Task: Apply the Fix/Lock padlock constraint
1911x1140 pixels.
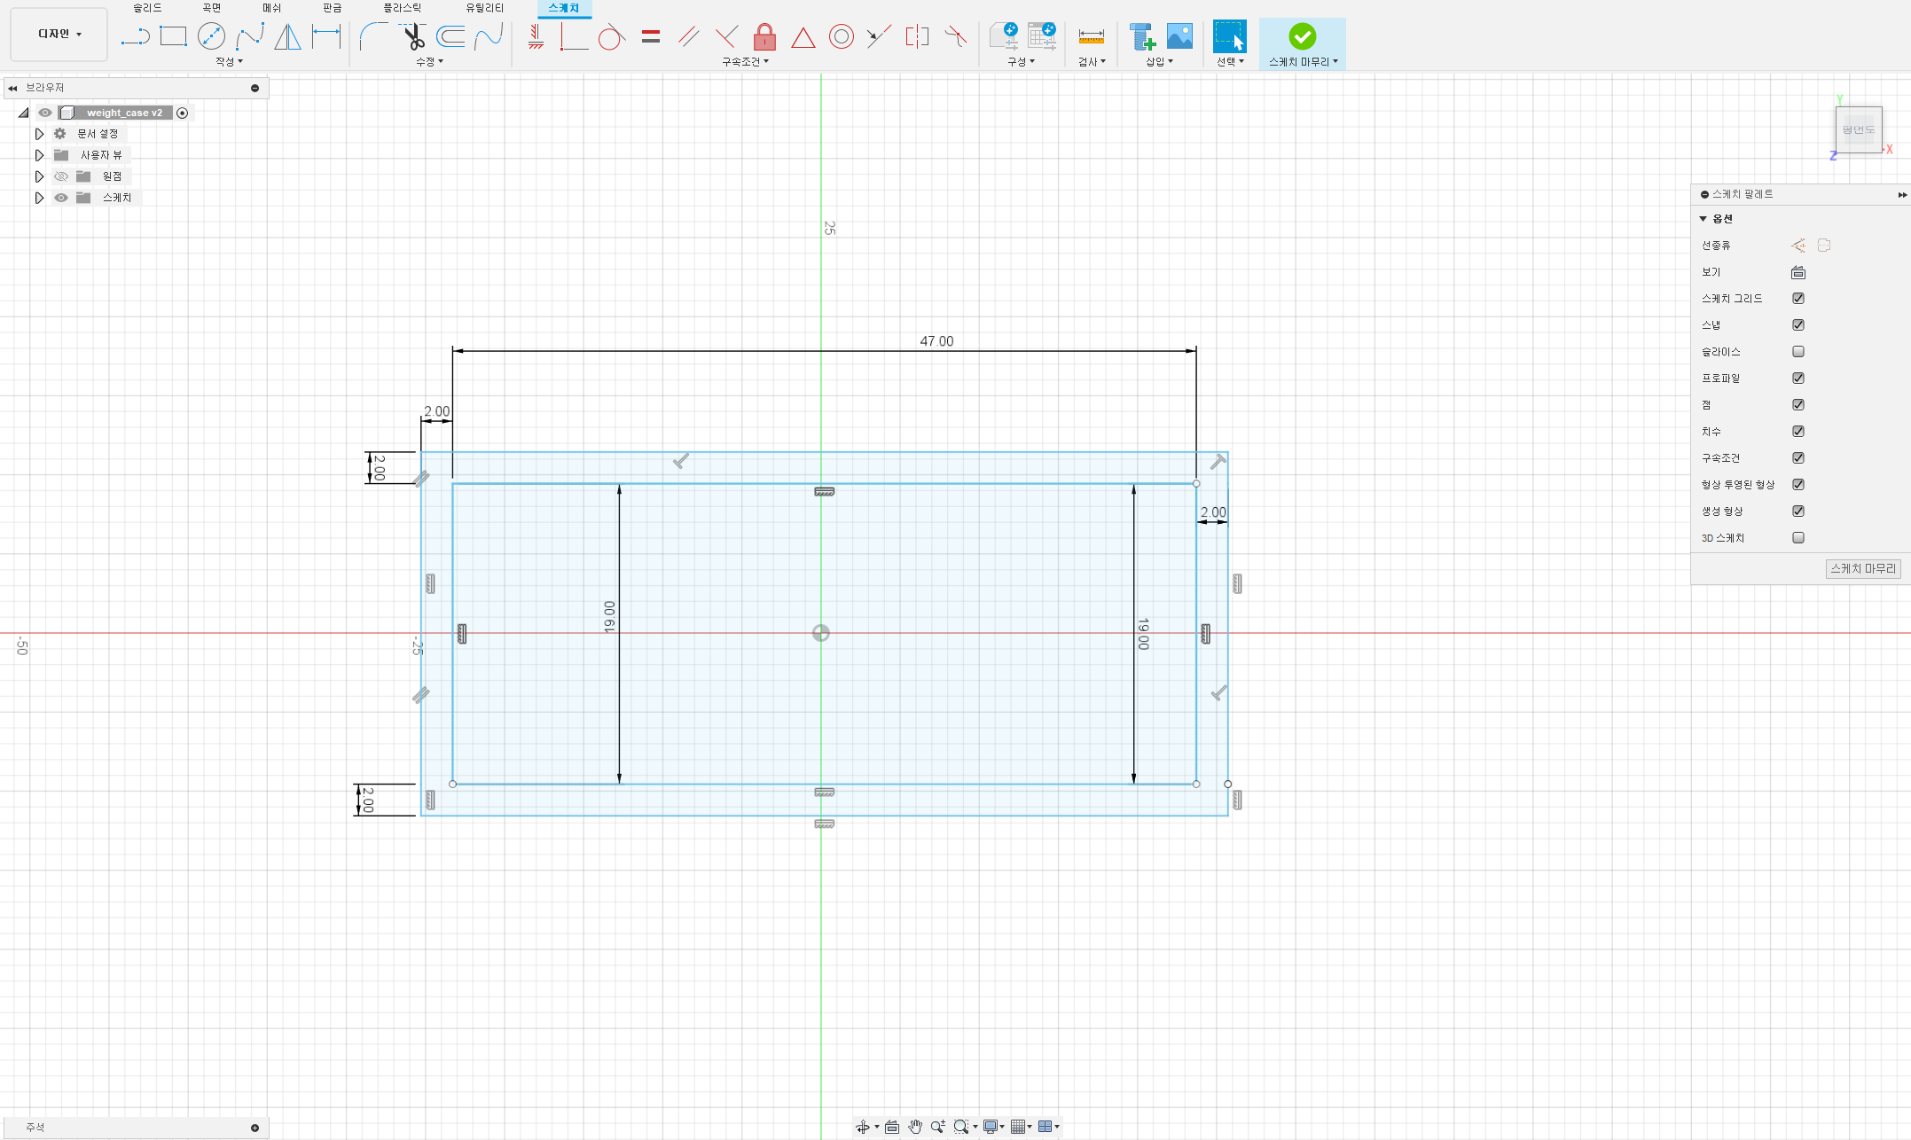Action: (x=764, y=37)
